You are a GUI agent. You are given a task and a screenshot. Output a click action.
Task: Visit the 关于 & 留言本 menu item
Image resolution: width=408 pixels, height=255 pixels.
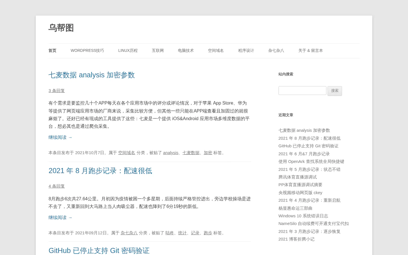coord(311,51)
